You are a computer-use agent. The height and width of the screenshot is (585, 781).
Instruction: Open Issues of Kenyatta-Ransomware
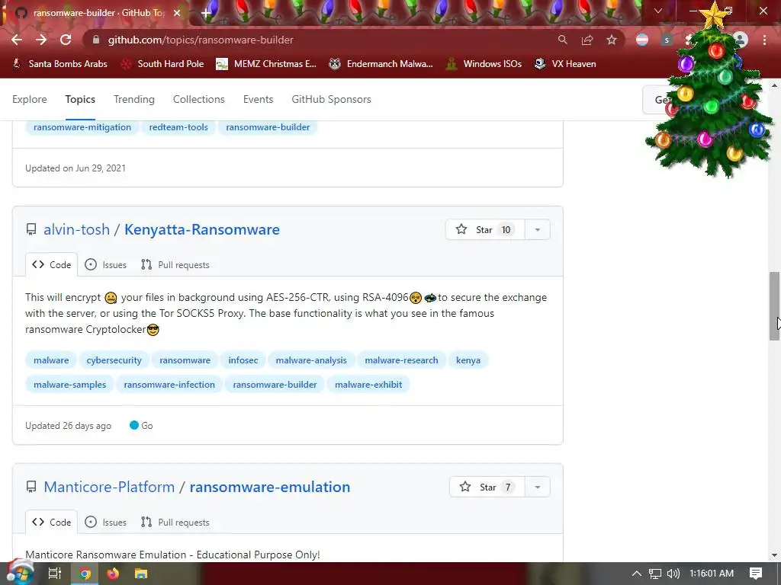(105, 264)
